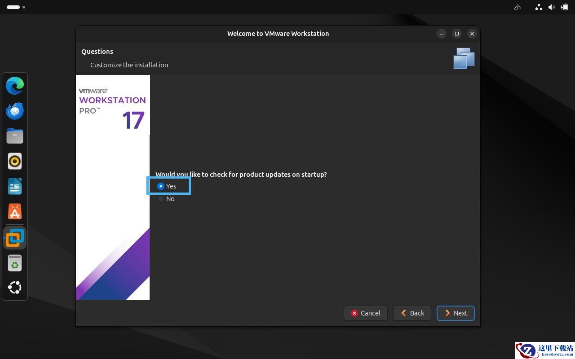Open Microsoft Edge from the dock
The height and width of the screenshot is (359, 575).
pos(15,86)
